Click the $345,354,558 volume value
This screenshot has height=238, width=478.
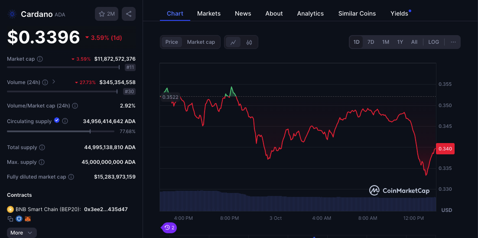[x=117, y=82]
